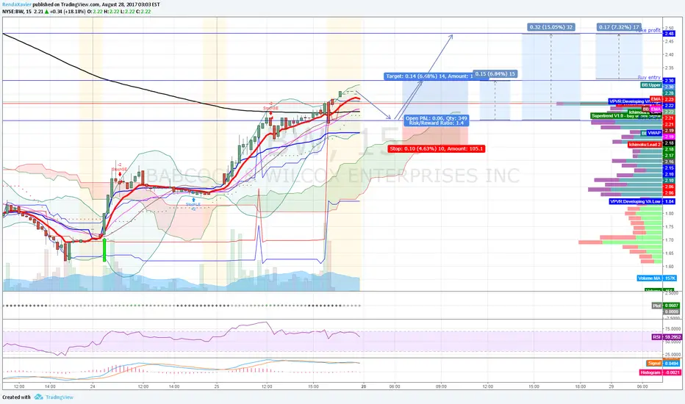Image resolution: width=685 pixels, height=404 pixels.
Task: Select the 0.32 (15.05%) 32 measurement label
Action: [551, 27]
